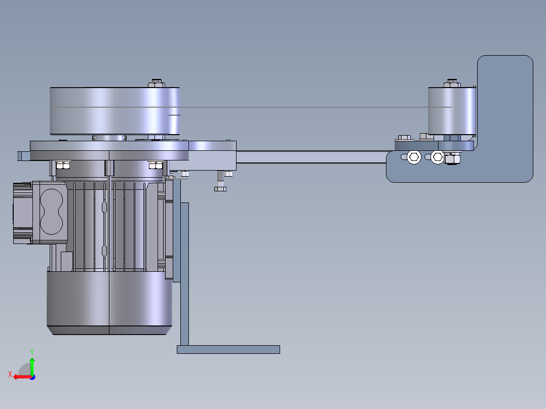
Task: Select the hex bolt head atop the right clamp plate
Action: coord(404,138)
